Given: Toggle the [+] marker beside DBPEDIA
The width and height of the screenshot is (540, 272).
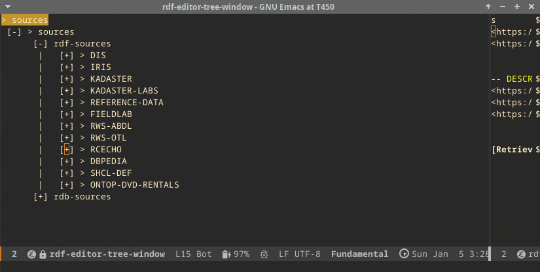Looking at the screenshot, I should [x=66, y=161].
